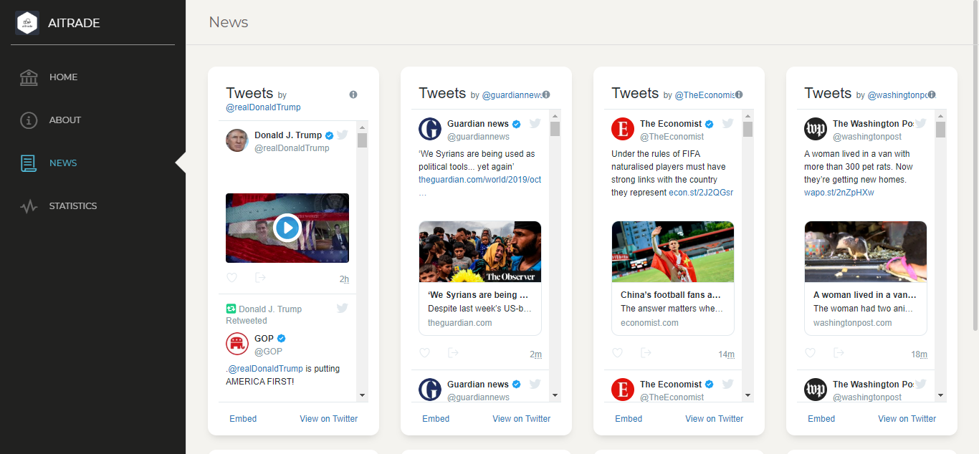Like the Washington Post rats tweet
979x454 pixels.
click(x=810, y=353)
